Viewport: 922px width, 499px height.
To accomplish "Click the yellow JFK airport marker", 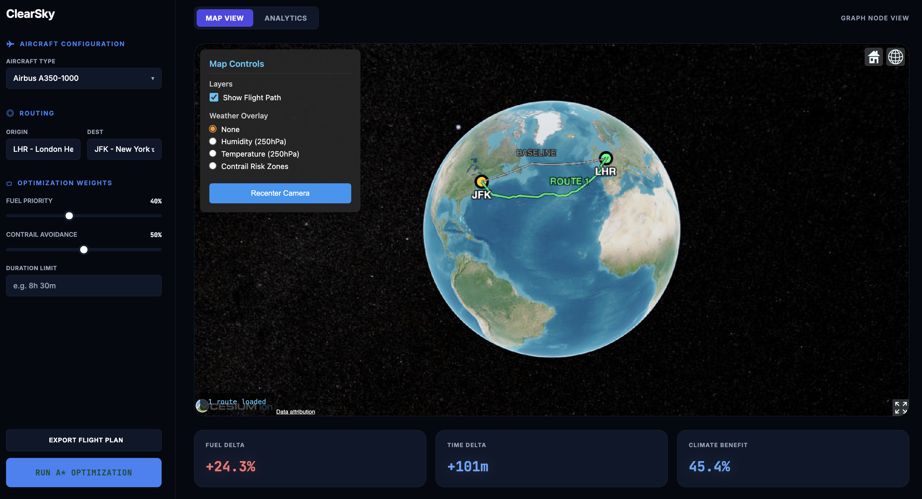I will 481,181.
